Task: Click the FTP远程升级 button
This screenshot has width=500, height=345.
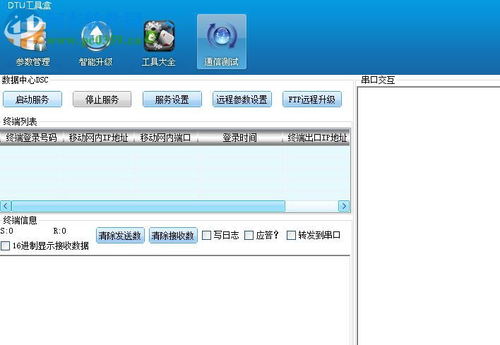Action: [312, 99]
